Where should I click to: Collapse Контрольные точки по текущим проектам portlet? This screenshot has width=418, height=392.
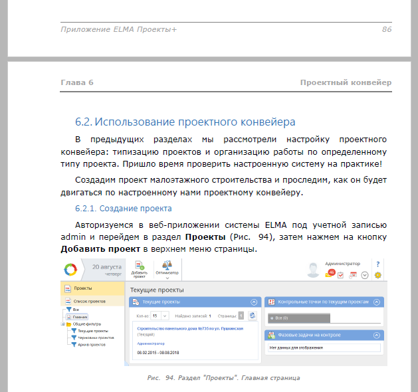[x=377, y=302]
